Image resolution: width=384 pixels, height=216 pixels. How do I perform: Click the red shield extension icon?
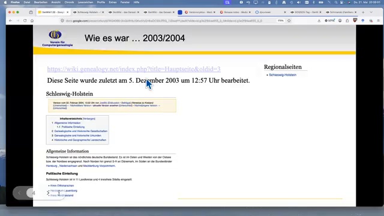[x=355, y=20]
